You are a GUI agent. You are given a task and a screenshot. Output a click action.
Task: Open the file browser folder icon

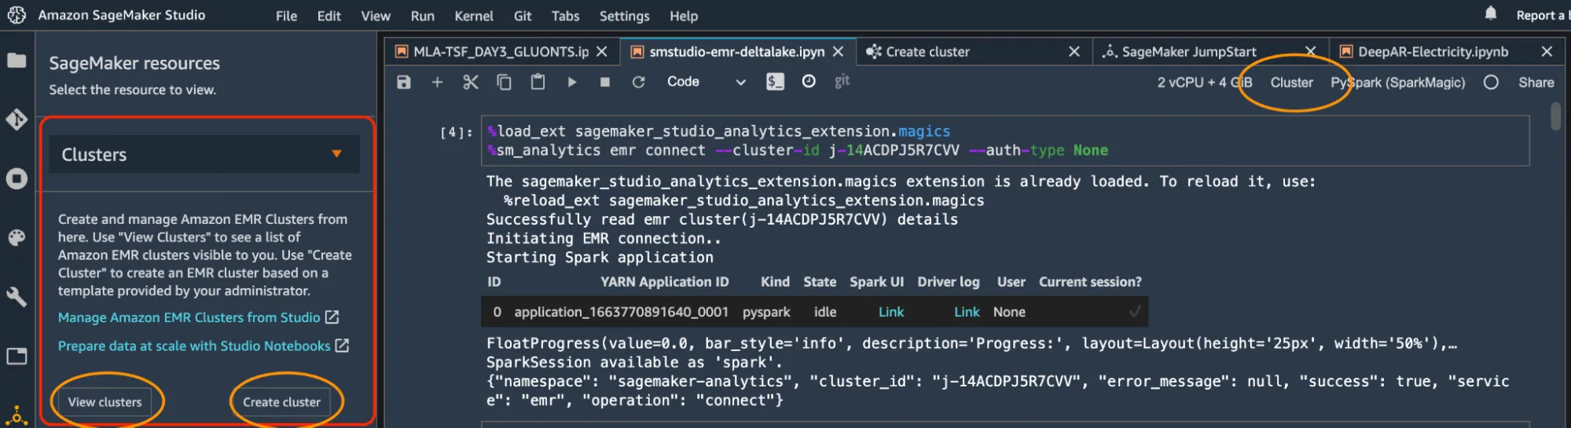(x=17, y=60)
